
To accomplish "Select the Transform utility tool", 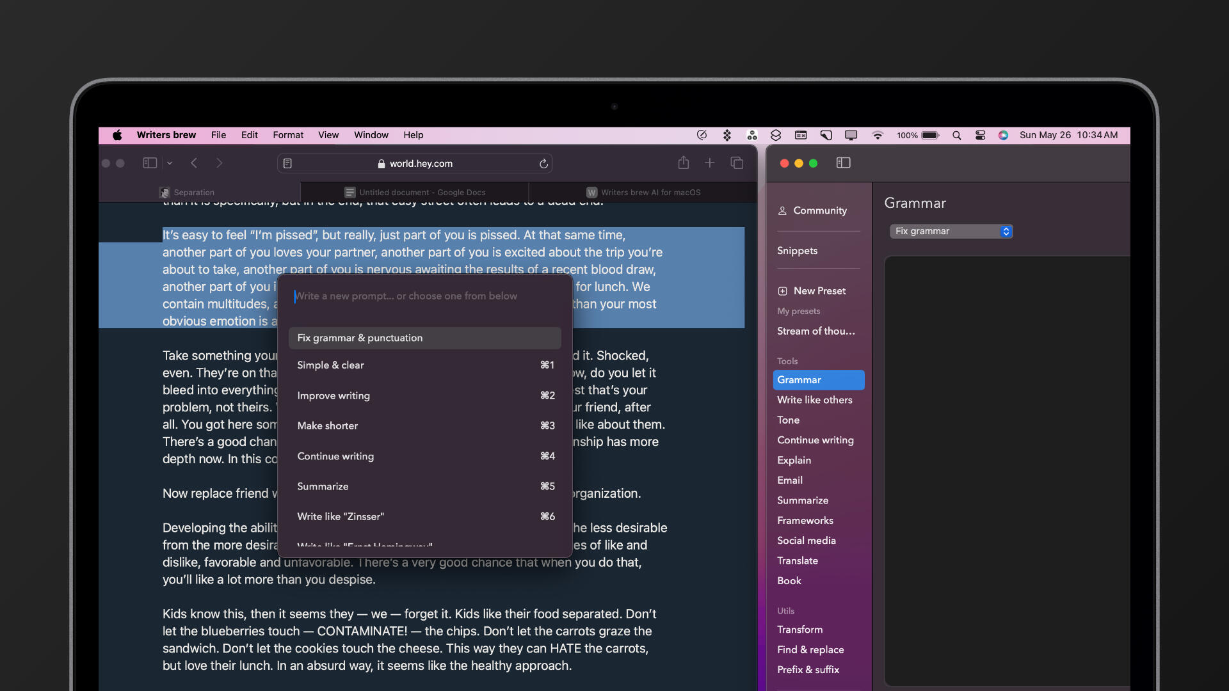I will (799, 630).
